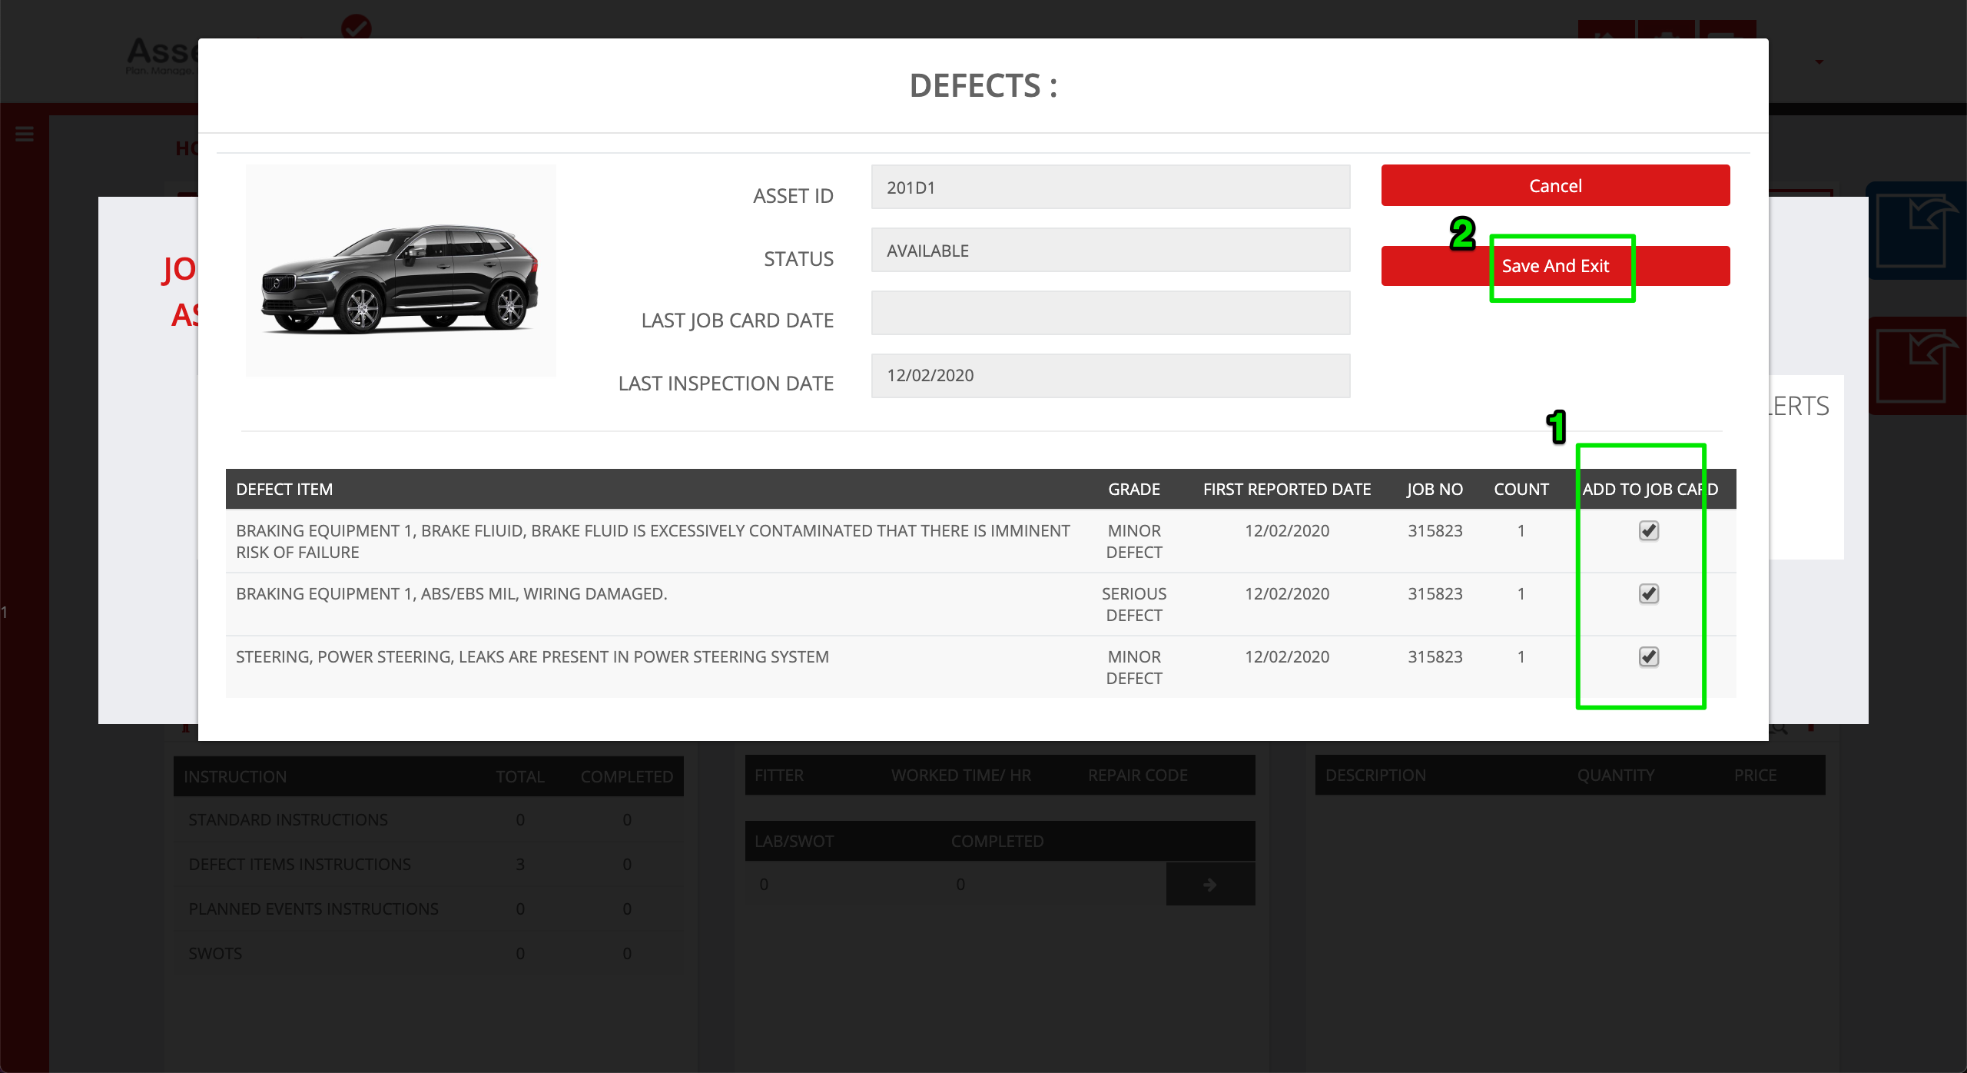This screenshot has width=1967, height=1073.
Task: Click DEFECT ITEMS INSTRUCTIONS row in background
Action: [429, 864]
